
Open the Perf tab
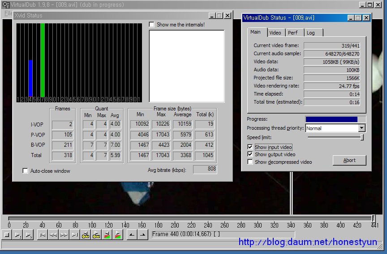[294, 33]
